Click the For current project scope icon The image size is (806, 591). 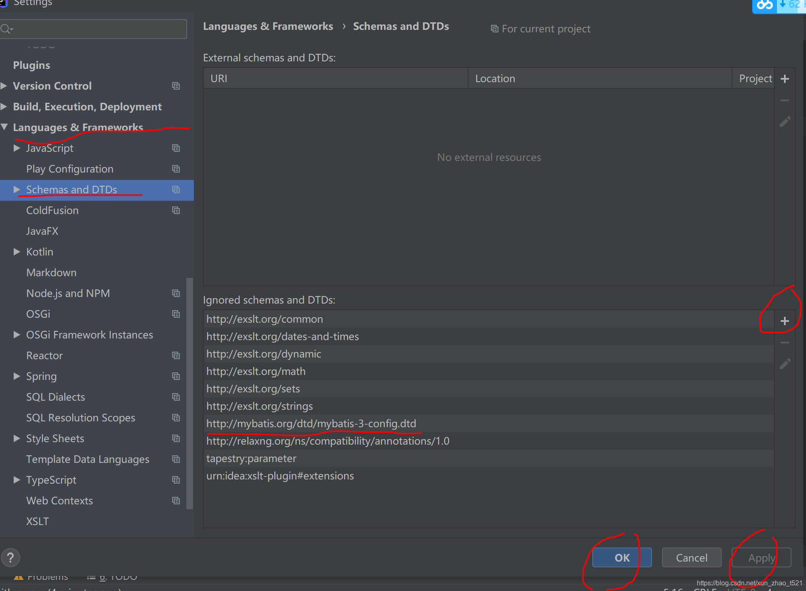[x=494, y=28]
